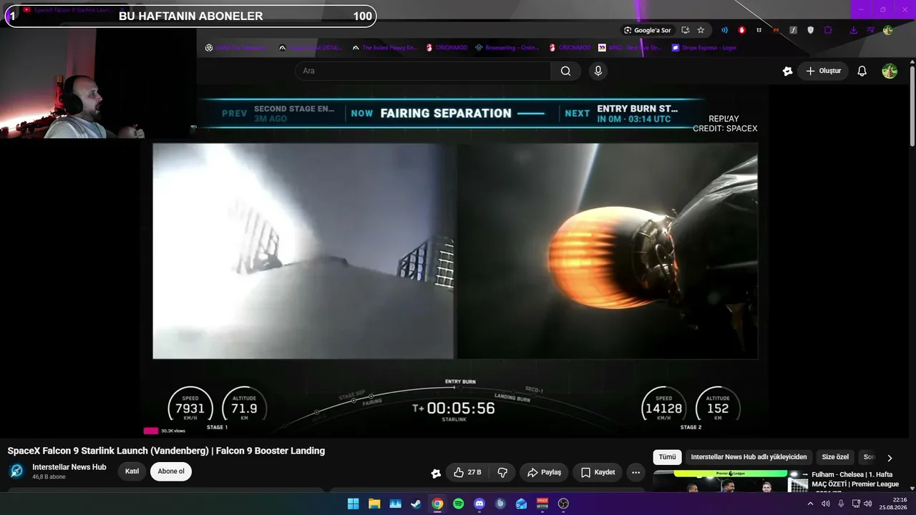Open Chrome downloads icon

click(x=853, y=30)
